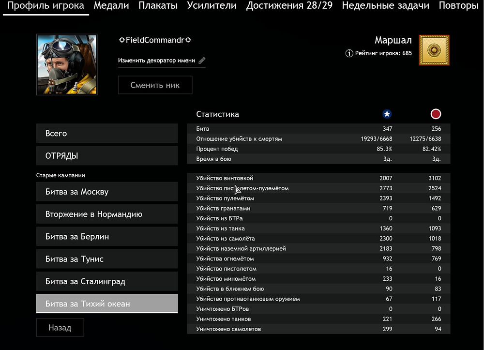Image resolution: width=484 pixels, height=350 pixels.
Task: Click the pencil icon to edit name decorator
Action: [x=202, y=61]
